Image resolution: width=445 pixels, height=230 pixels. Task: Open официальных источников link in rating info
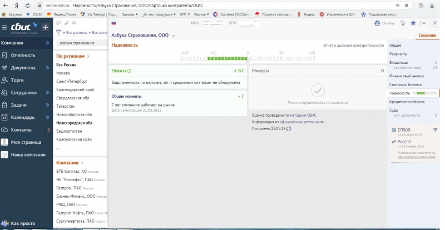click(301, 122)
